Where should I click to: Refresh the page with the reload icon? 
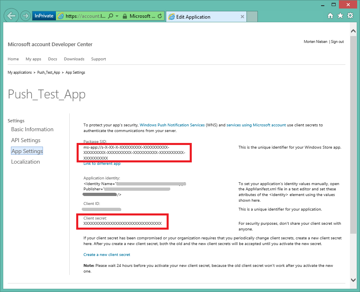coord(160,16)
